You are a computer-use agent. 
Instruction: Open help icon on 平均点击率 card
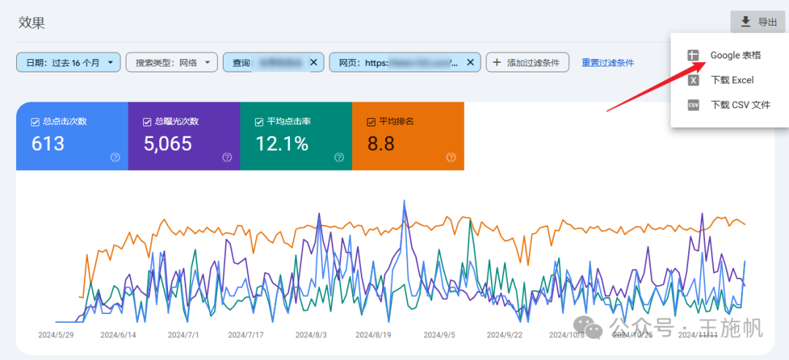point(339,158)
